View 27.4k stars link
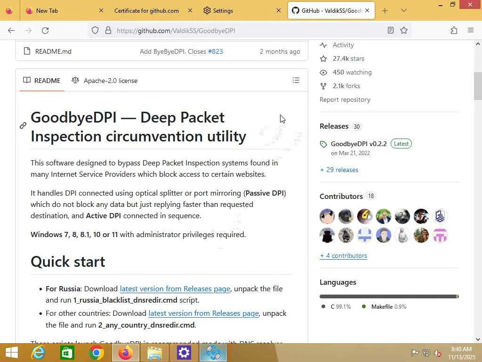This screenshot has height=362, width=482. (348, 58)
